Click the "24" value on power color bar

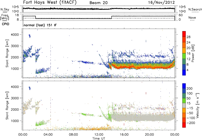188,42
